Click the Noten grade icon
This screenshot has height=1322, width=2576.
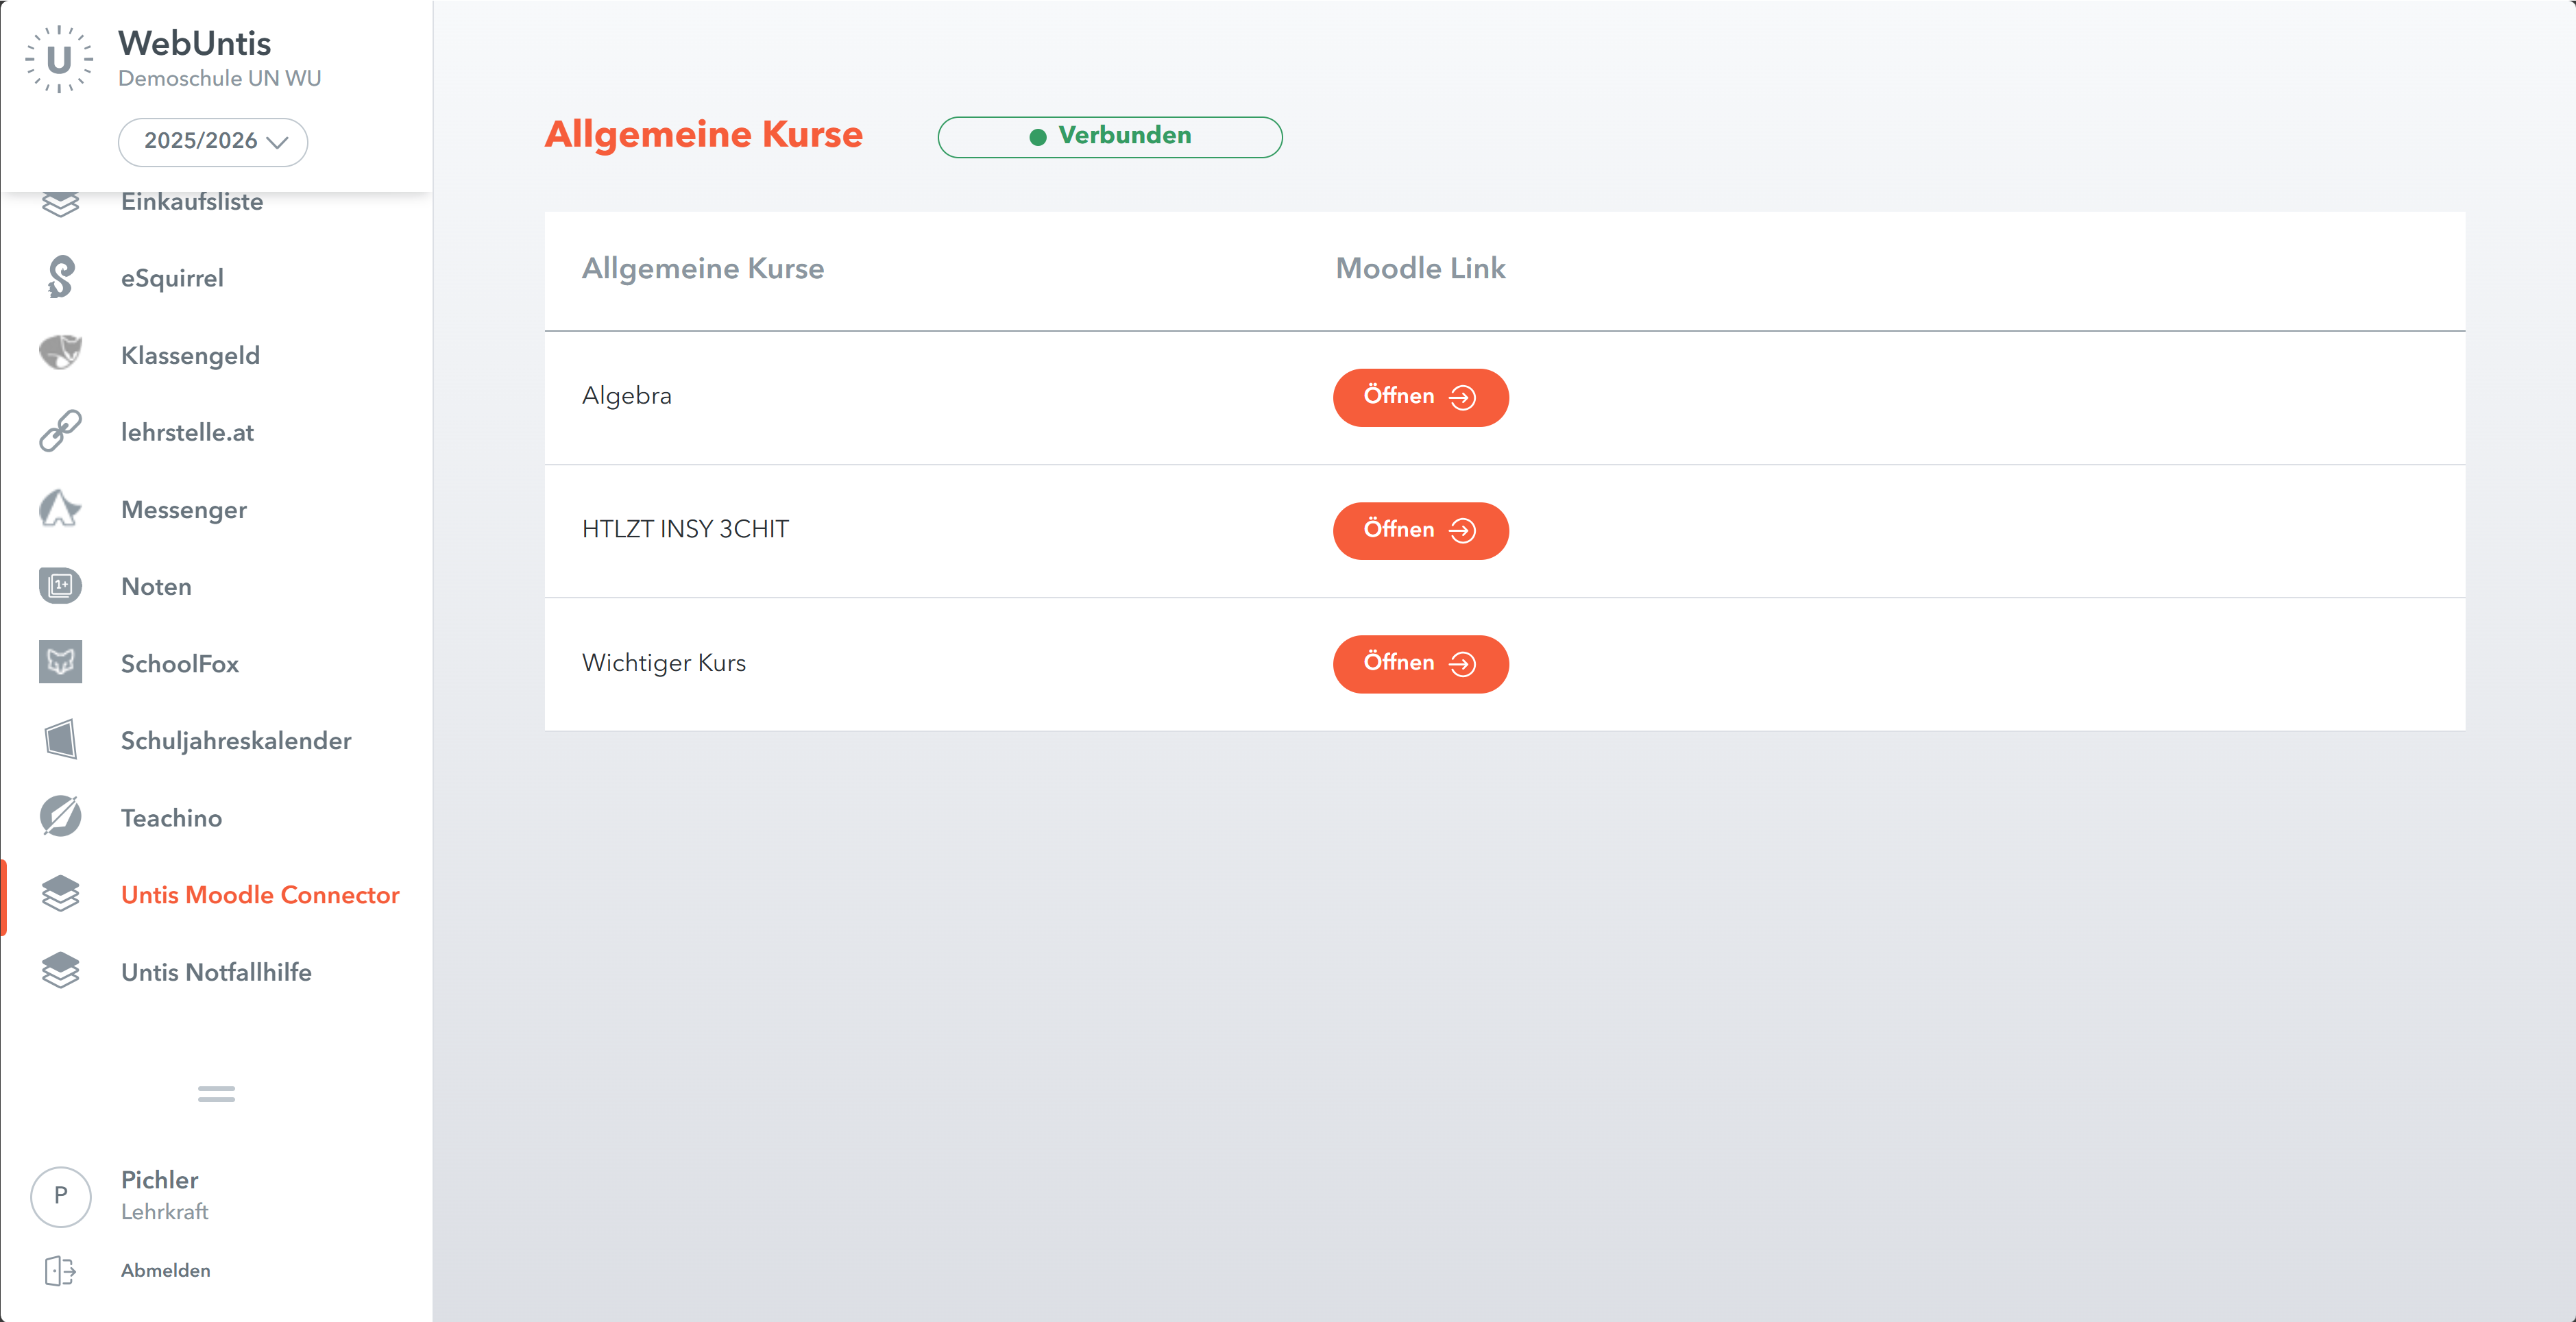pyautogui.click(x=60, y=586)
